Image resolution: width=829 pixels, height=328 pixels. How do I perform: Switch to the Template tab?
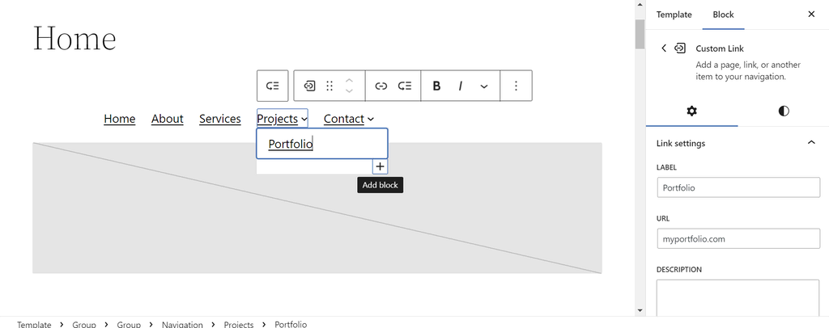pos(674,15)
